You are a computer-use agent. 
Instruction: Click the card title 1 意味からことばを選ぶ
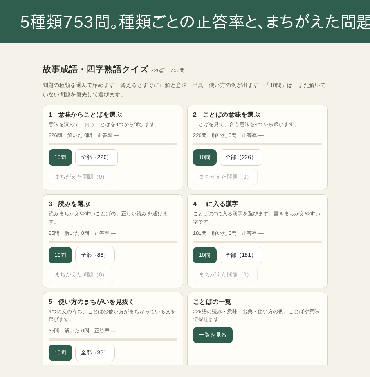coord(85,115)
